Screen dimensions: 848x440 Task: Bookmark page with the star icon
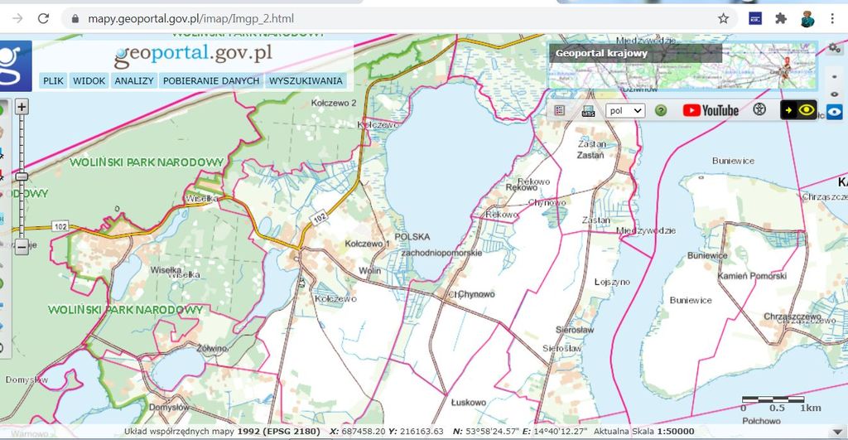pyautogui.click(x=723, y=18)
